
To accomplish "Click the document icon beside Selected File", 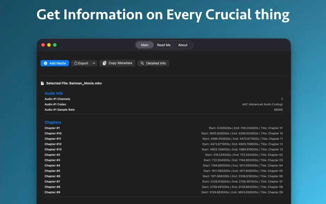I will click(x=42, y=83).
